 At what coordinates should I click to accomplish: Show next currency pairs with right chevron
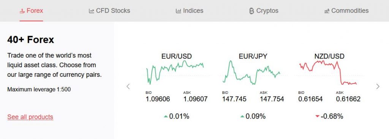tap(378, 86)
